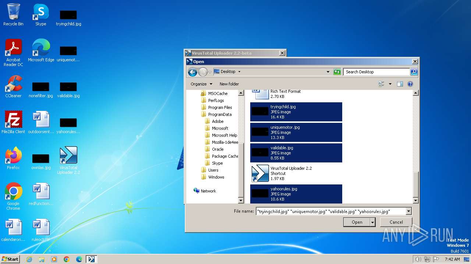The image size is (471, 264).
Task: Open VirusTotal Uploader 2.2 desktop shortcut
Action: tap(68, 161)
